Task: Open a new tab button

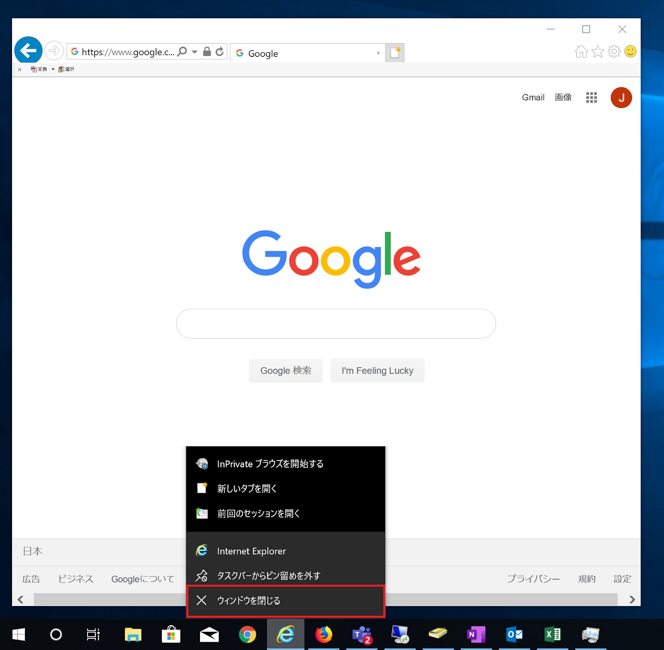Action: (x=395, y=53)
